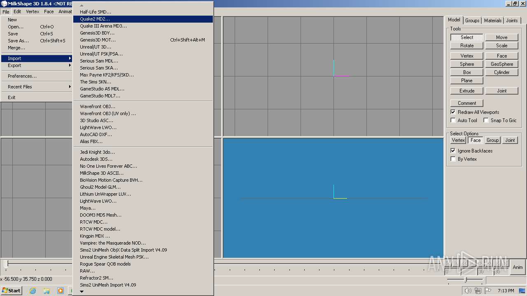Select Wavefront OBJ import entry
The width and height of the screenshot is (527, 296).
coord(143,106)
